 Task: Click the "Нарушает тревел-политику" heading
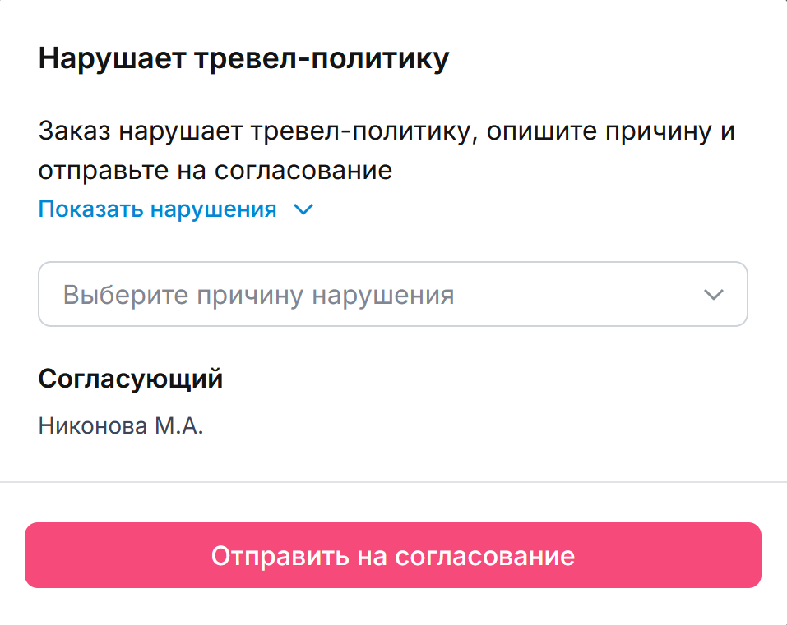(243, 61)
